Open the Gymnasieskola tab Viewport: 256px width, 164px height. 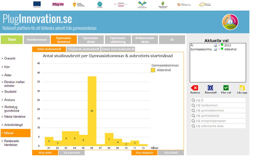point(91,40)
